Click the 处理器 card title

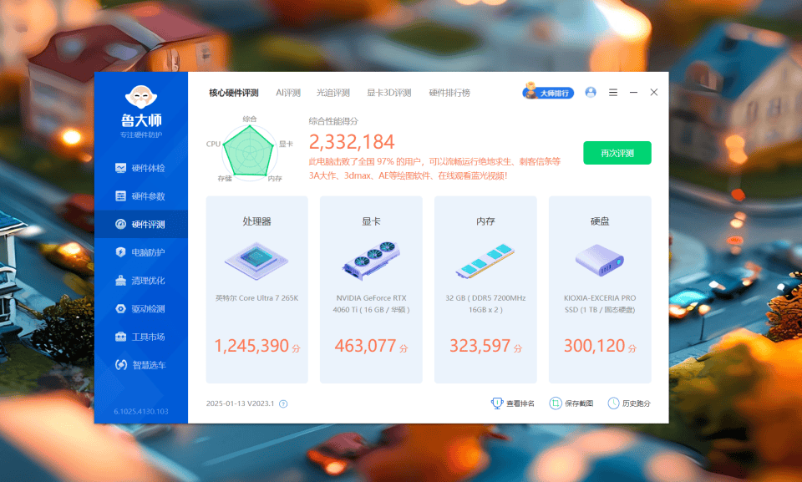tap(256, 221)
